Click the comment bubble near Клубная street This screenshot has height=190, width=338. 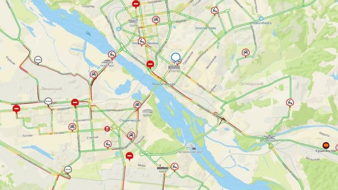pos(38,60)
